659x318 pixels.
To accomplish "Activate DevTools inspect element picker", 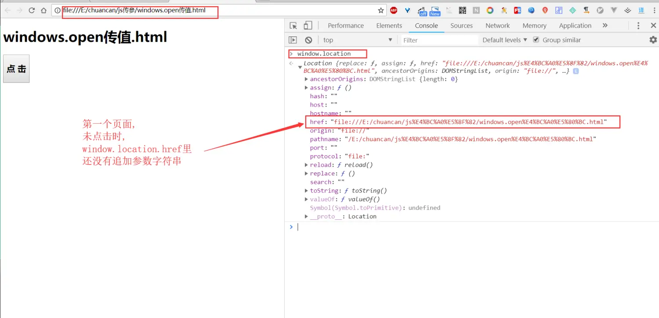I will click(293, 25).
